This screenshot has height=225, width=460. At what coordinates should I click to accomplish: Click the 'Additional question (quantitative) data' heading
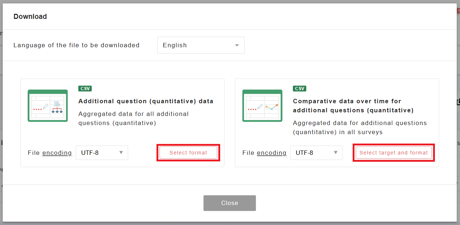146,101
